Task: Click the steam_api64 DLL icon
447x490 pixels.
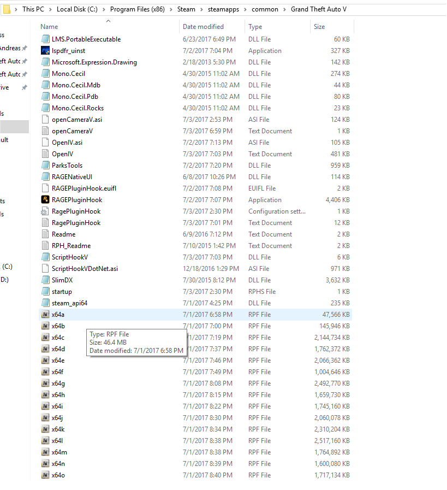Action: pos(45,303)
